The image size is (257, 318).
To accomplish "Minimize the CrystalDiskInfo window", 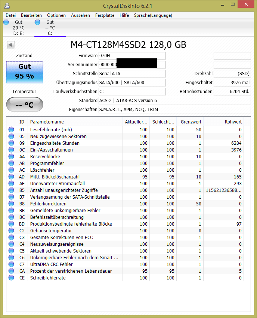I will pyautogui.click(x=223, y=4).
